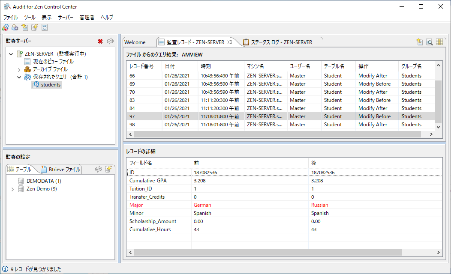Click the red X in audit server panel
Viewport: 451px width, 274px height.
(x=100, y=41)
